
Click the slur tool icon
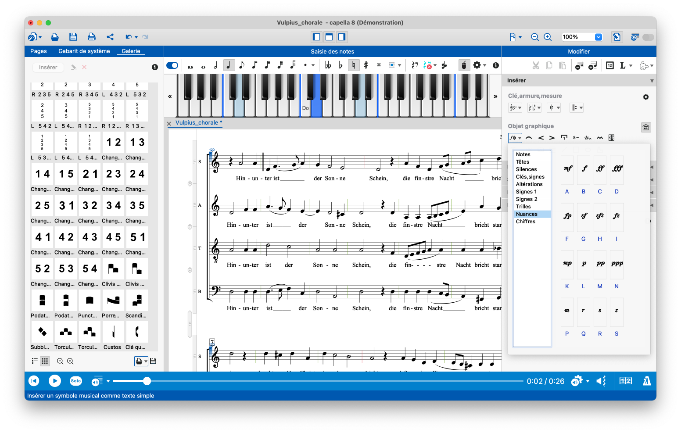(529, 138)
